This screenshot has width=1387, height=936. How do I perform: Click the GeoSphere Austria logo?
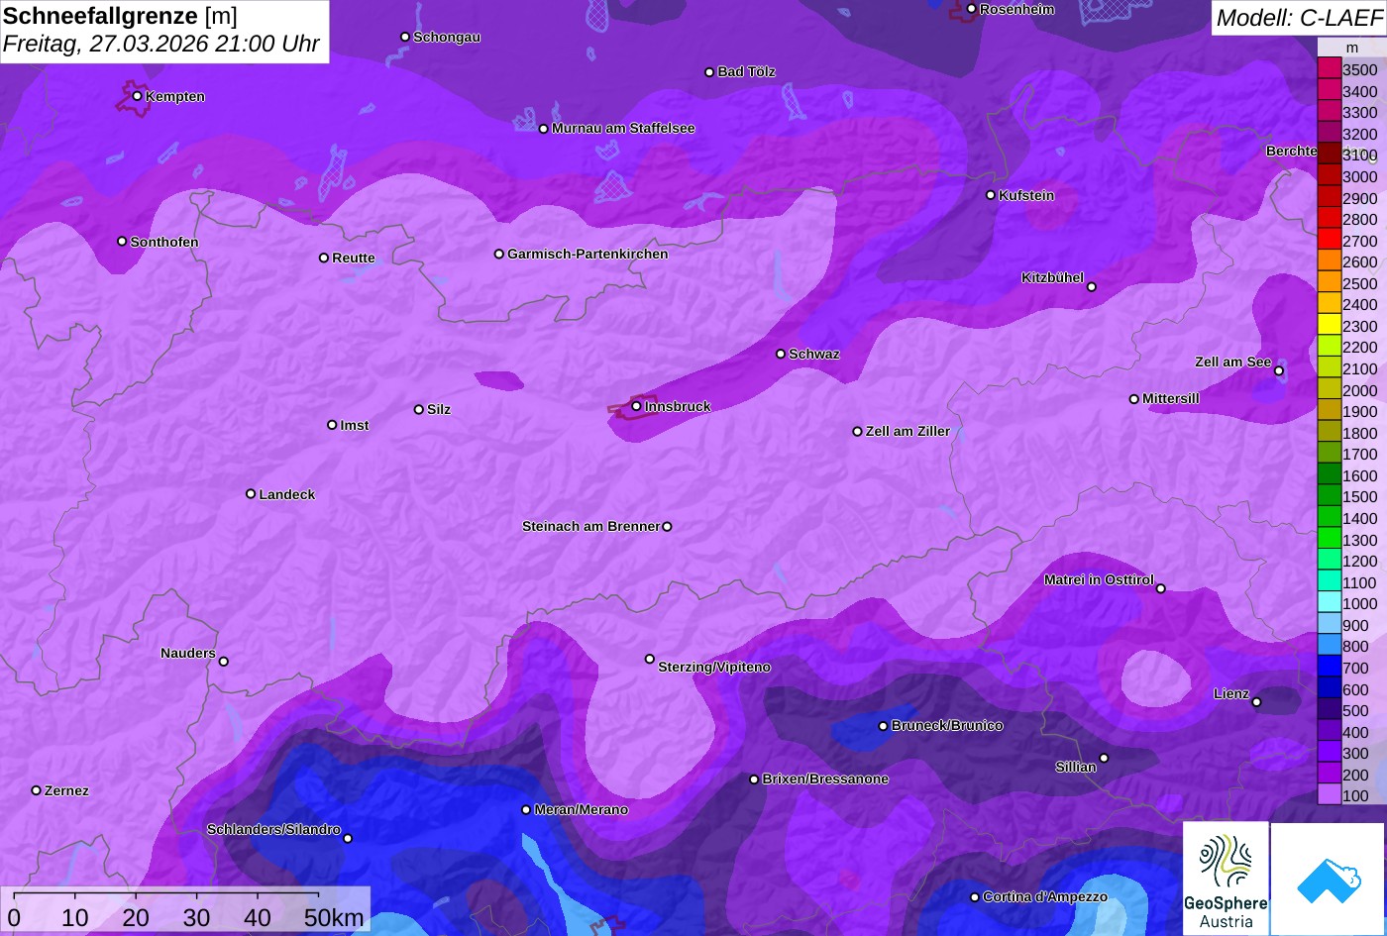pos(1226,878)
